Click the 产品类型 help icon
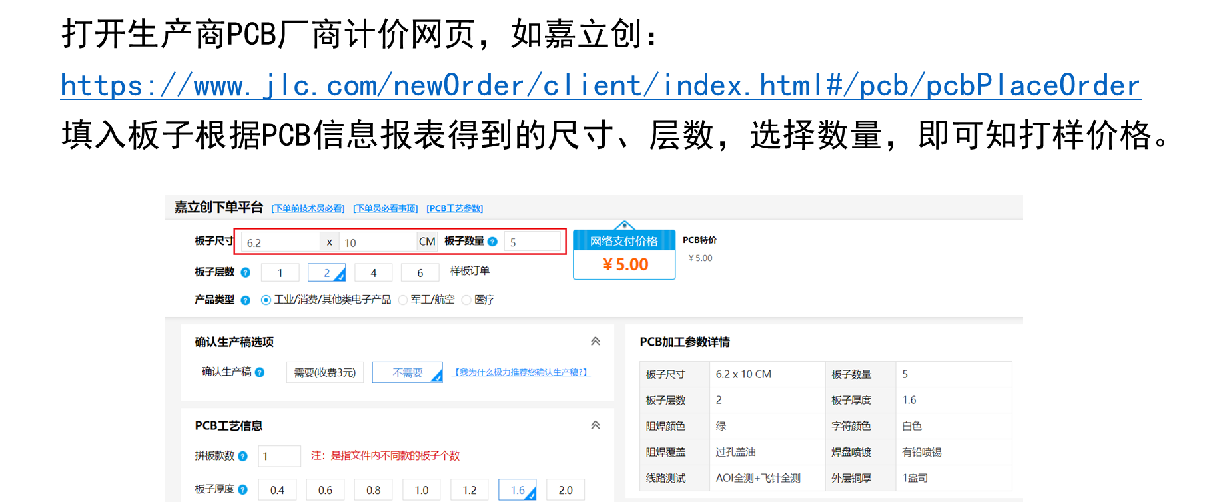This screenshot has width=1207, height=502. tap(246, 300)
